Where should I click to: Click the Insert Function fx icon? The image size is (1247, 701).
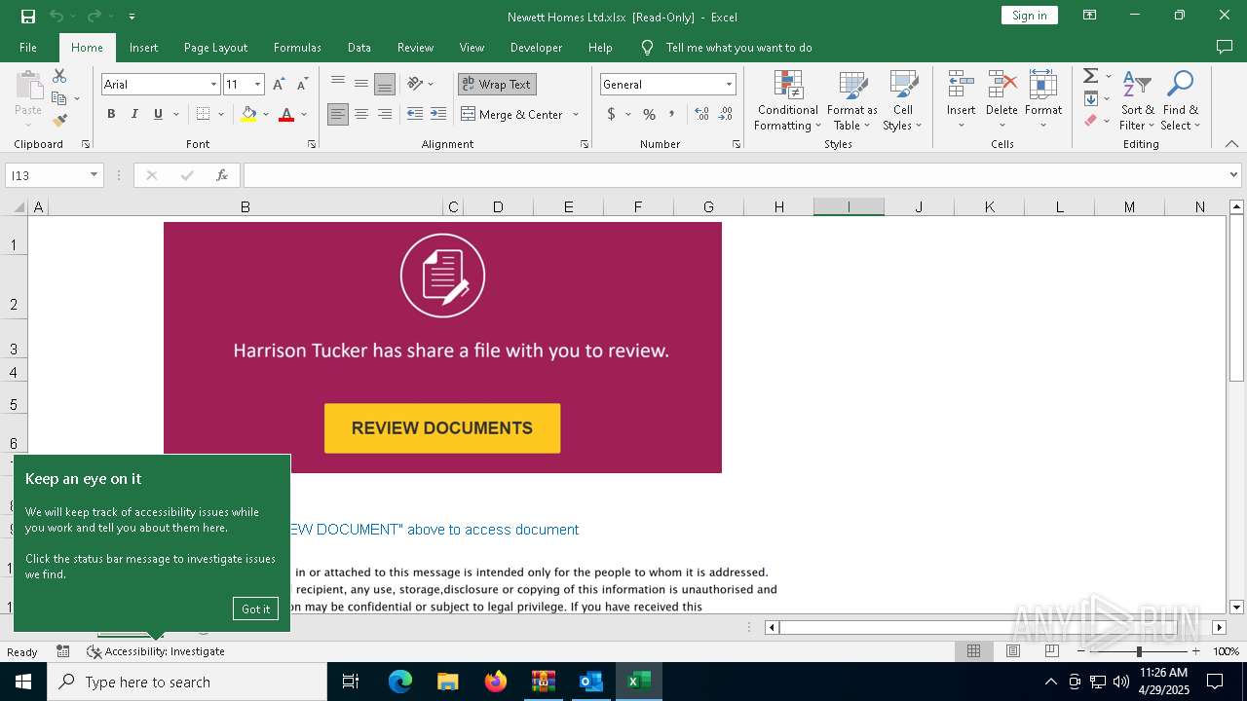[x=222, y=175]
